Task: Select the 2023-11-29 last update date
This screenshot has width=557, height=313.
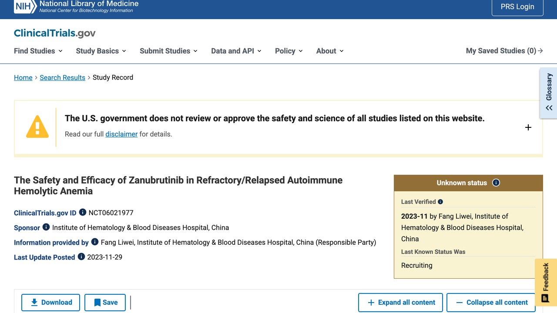Action: coord(105,257)
